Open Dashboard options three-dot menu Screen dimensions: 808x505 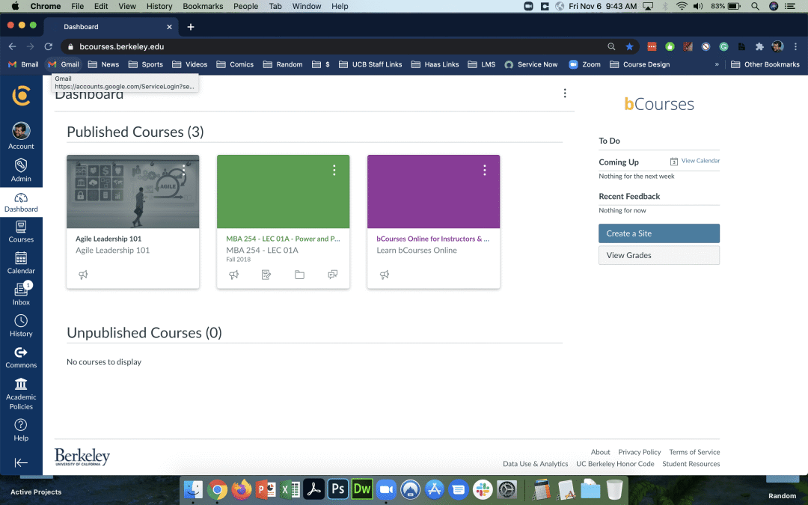coord(565,94)
